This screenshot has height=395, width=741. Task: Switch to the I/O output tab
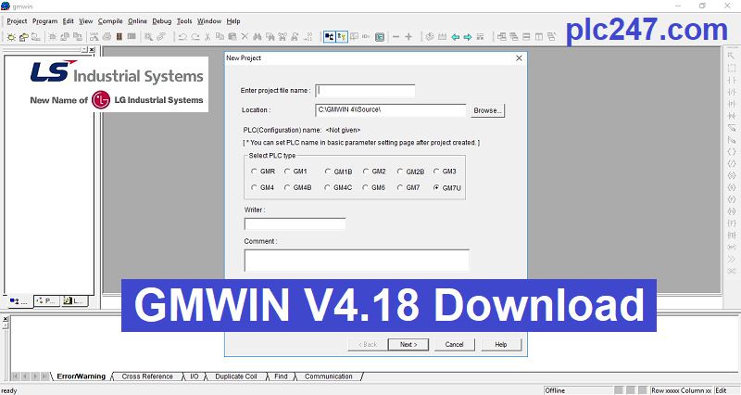[195, 376]
